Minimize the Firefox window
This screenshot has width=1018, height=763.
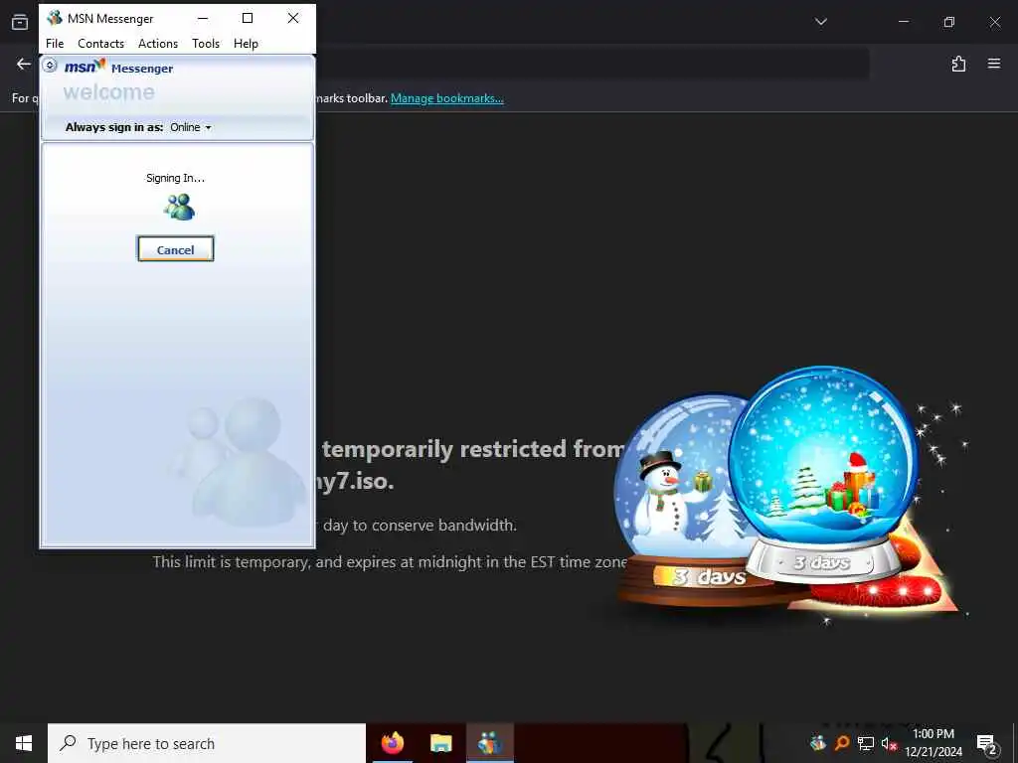[903, 22]
